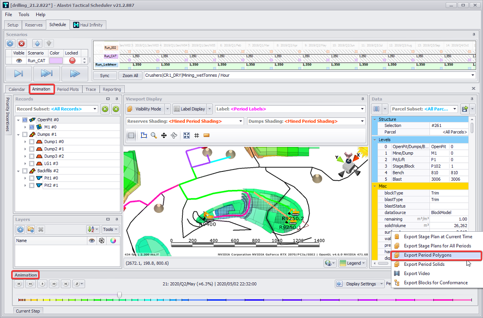
Task: Open the Record Subset dropdown
Action: point(56,109)
